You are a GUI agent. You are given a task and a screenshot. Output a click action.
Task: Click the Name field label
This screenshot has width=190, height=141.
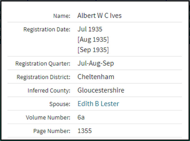click(x=62, y=16)
